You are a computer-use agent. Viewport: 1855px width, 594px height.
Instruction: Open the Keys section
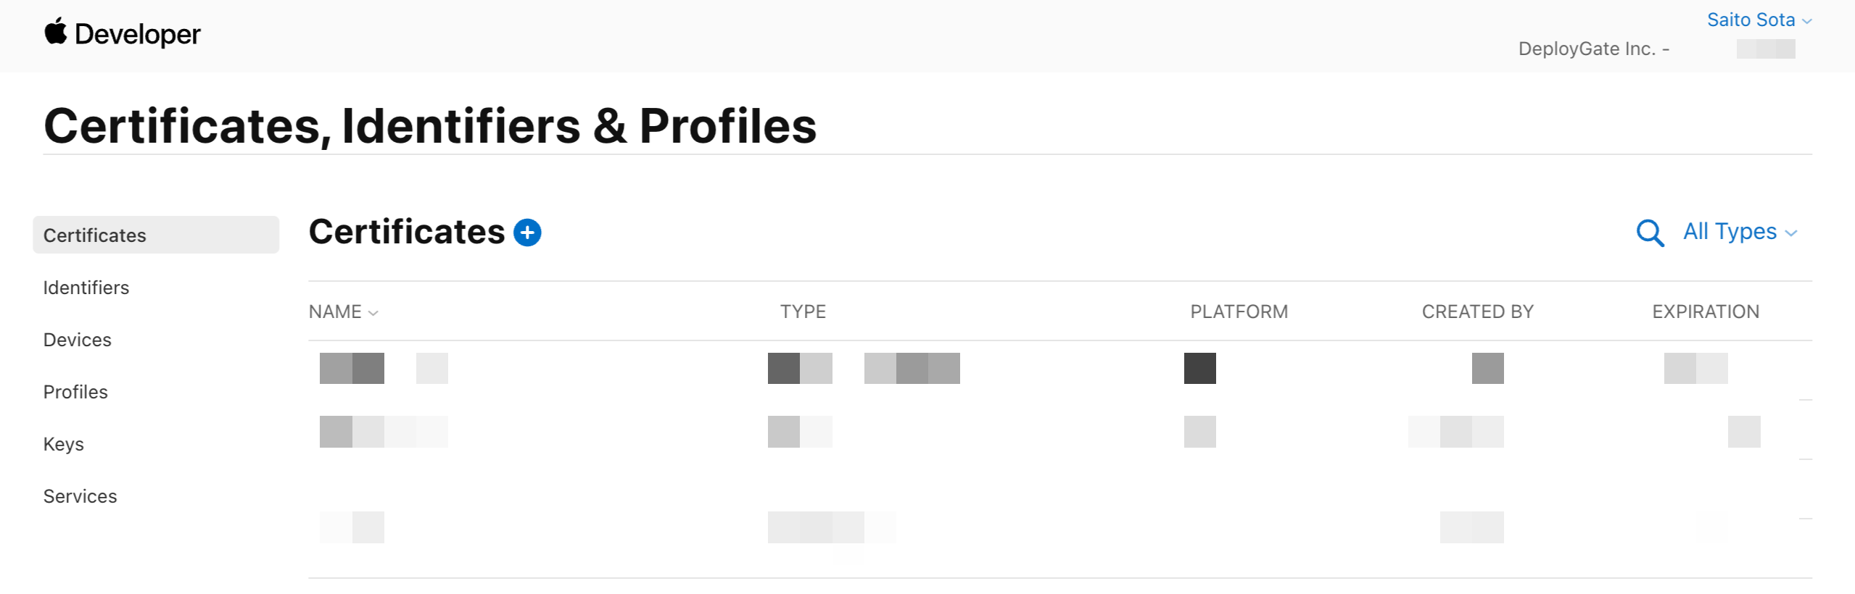click(63, 443)
